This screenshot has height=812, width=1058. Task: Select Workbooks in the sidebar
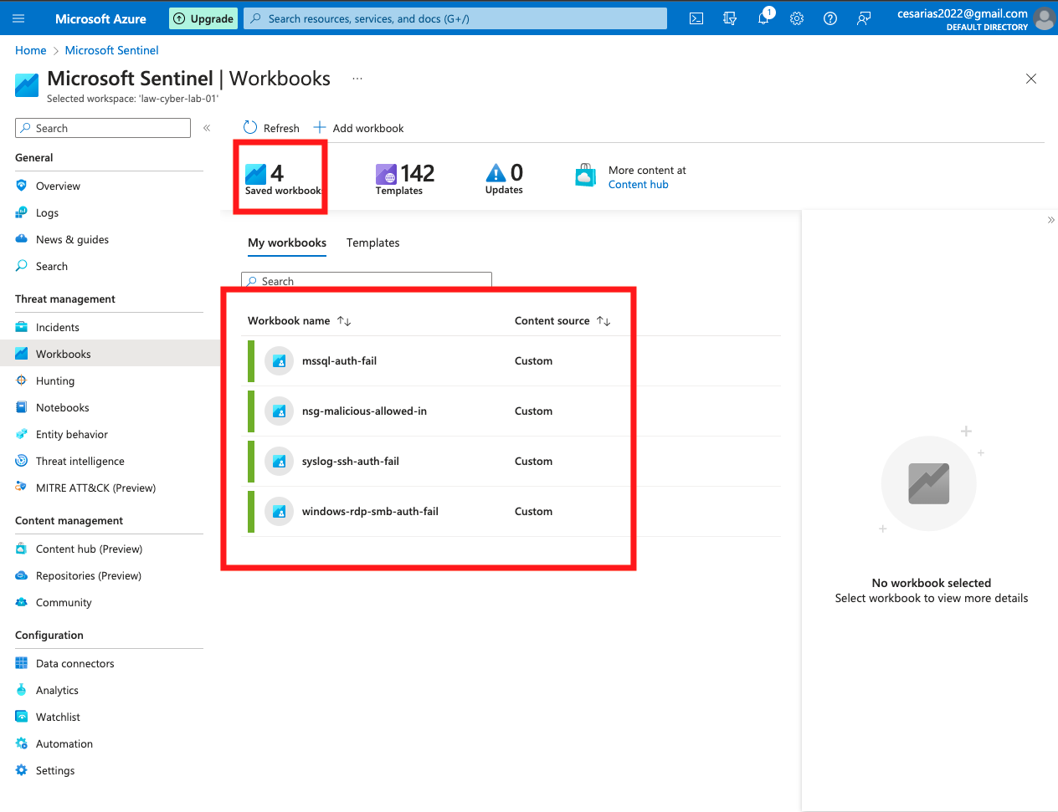pos(109,355)
